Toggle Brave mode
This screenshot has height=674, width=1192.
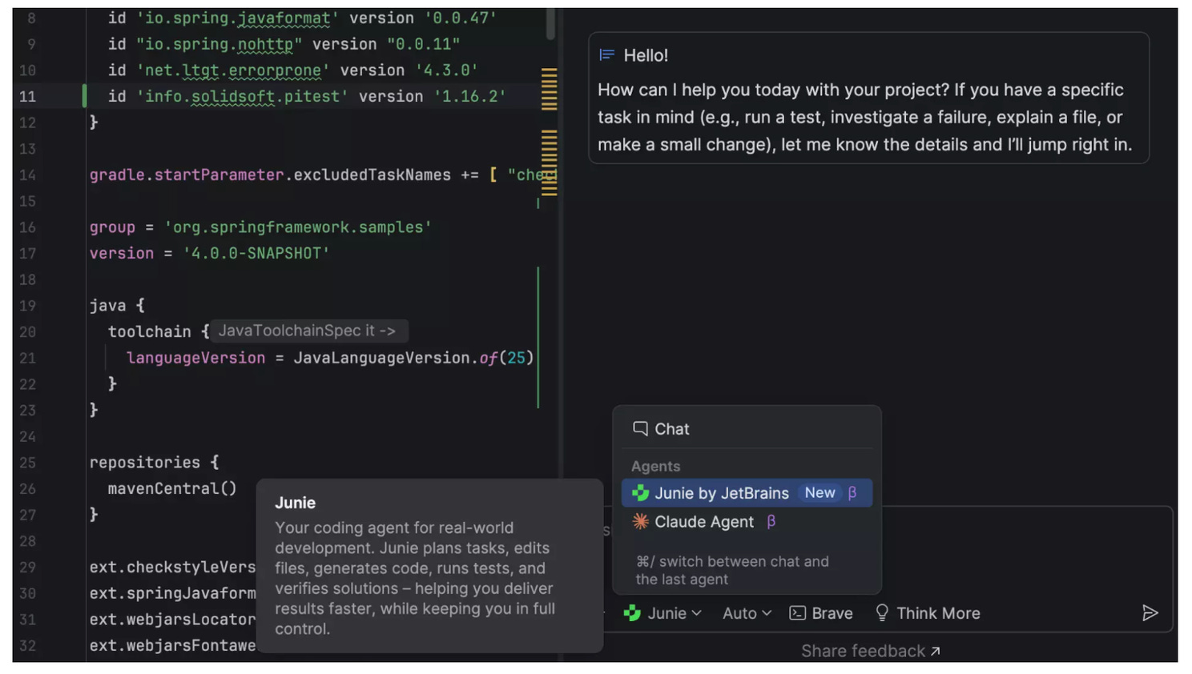(x=821, y=613)
